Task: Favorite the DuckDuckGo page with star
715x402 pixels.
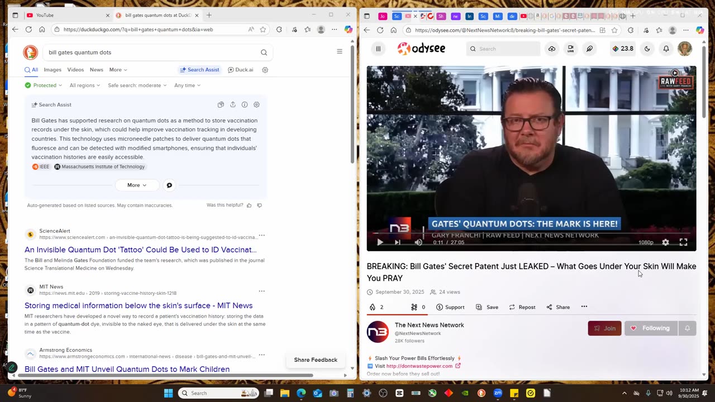Action: pyautogui.click(x=263, y=30)
